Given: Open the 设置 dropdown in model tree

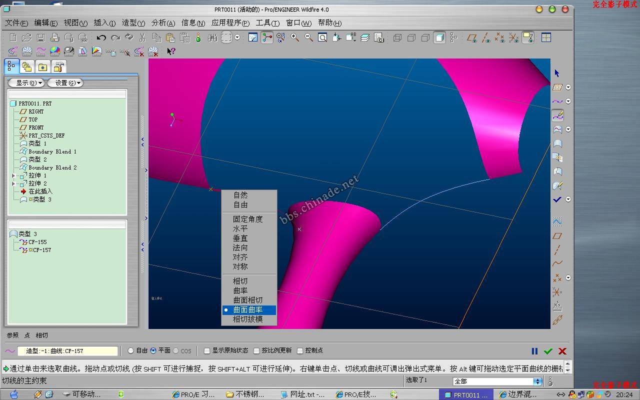Looking at the screenshot, I should click(x=65, y=83).
